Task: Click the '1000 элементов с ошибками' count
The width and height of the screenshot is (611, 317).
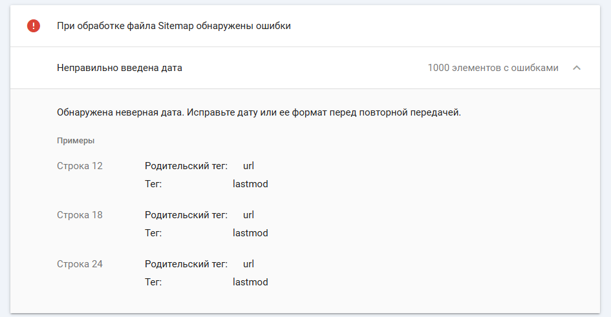Action: point(493,68)
